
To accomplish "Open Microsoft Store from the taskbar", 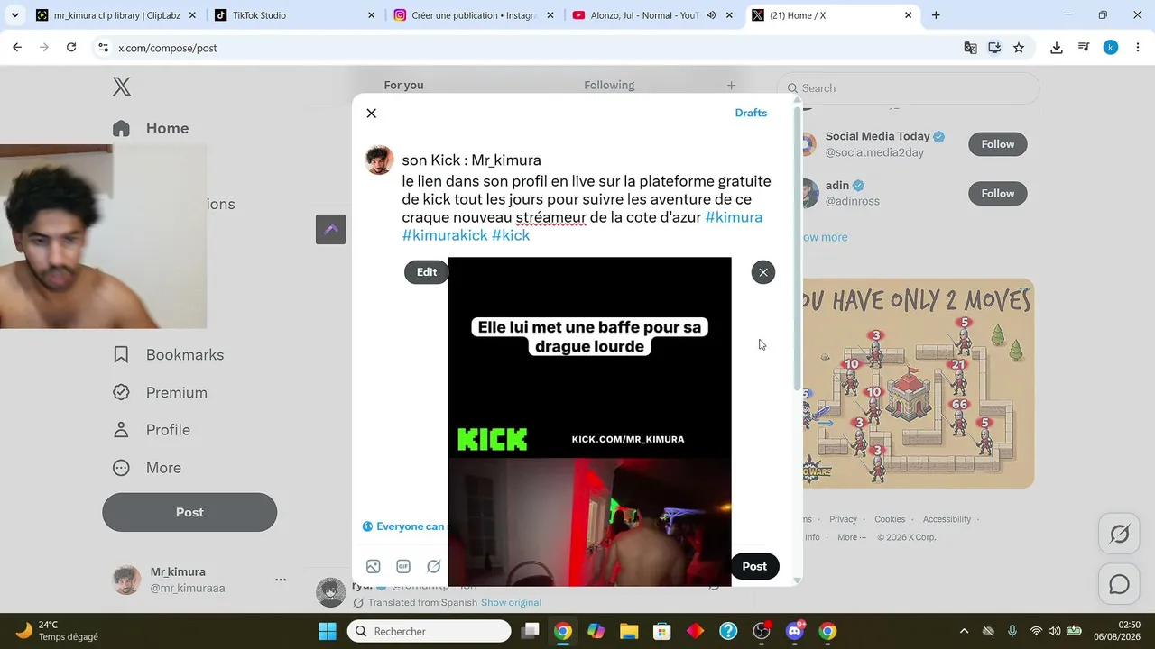I will [x=662, y=631].
